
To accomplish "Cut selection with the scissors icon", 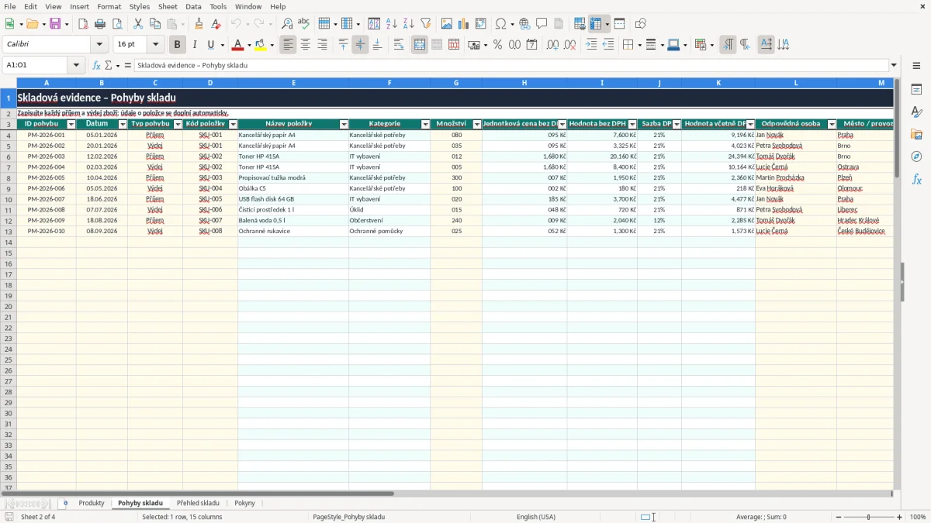I will coord(138,24).
